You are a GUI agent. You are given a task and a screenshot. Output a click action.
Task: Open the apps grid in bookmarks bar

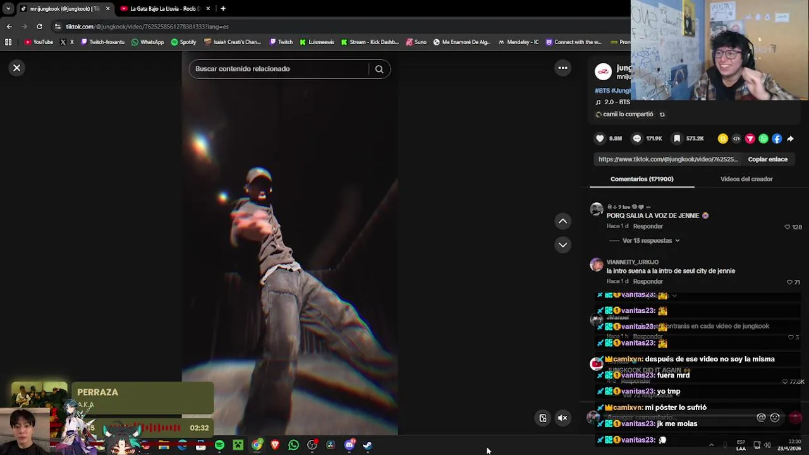coord(8,42)
